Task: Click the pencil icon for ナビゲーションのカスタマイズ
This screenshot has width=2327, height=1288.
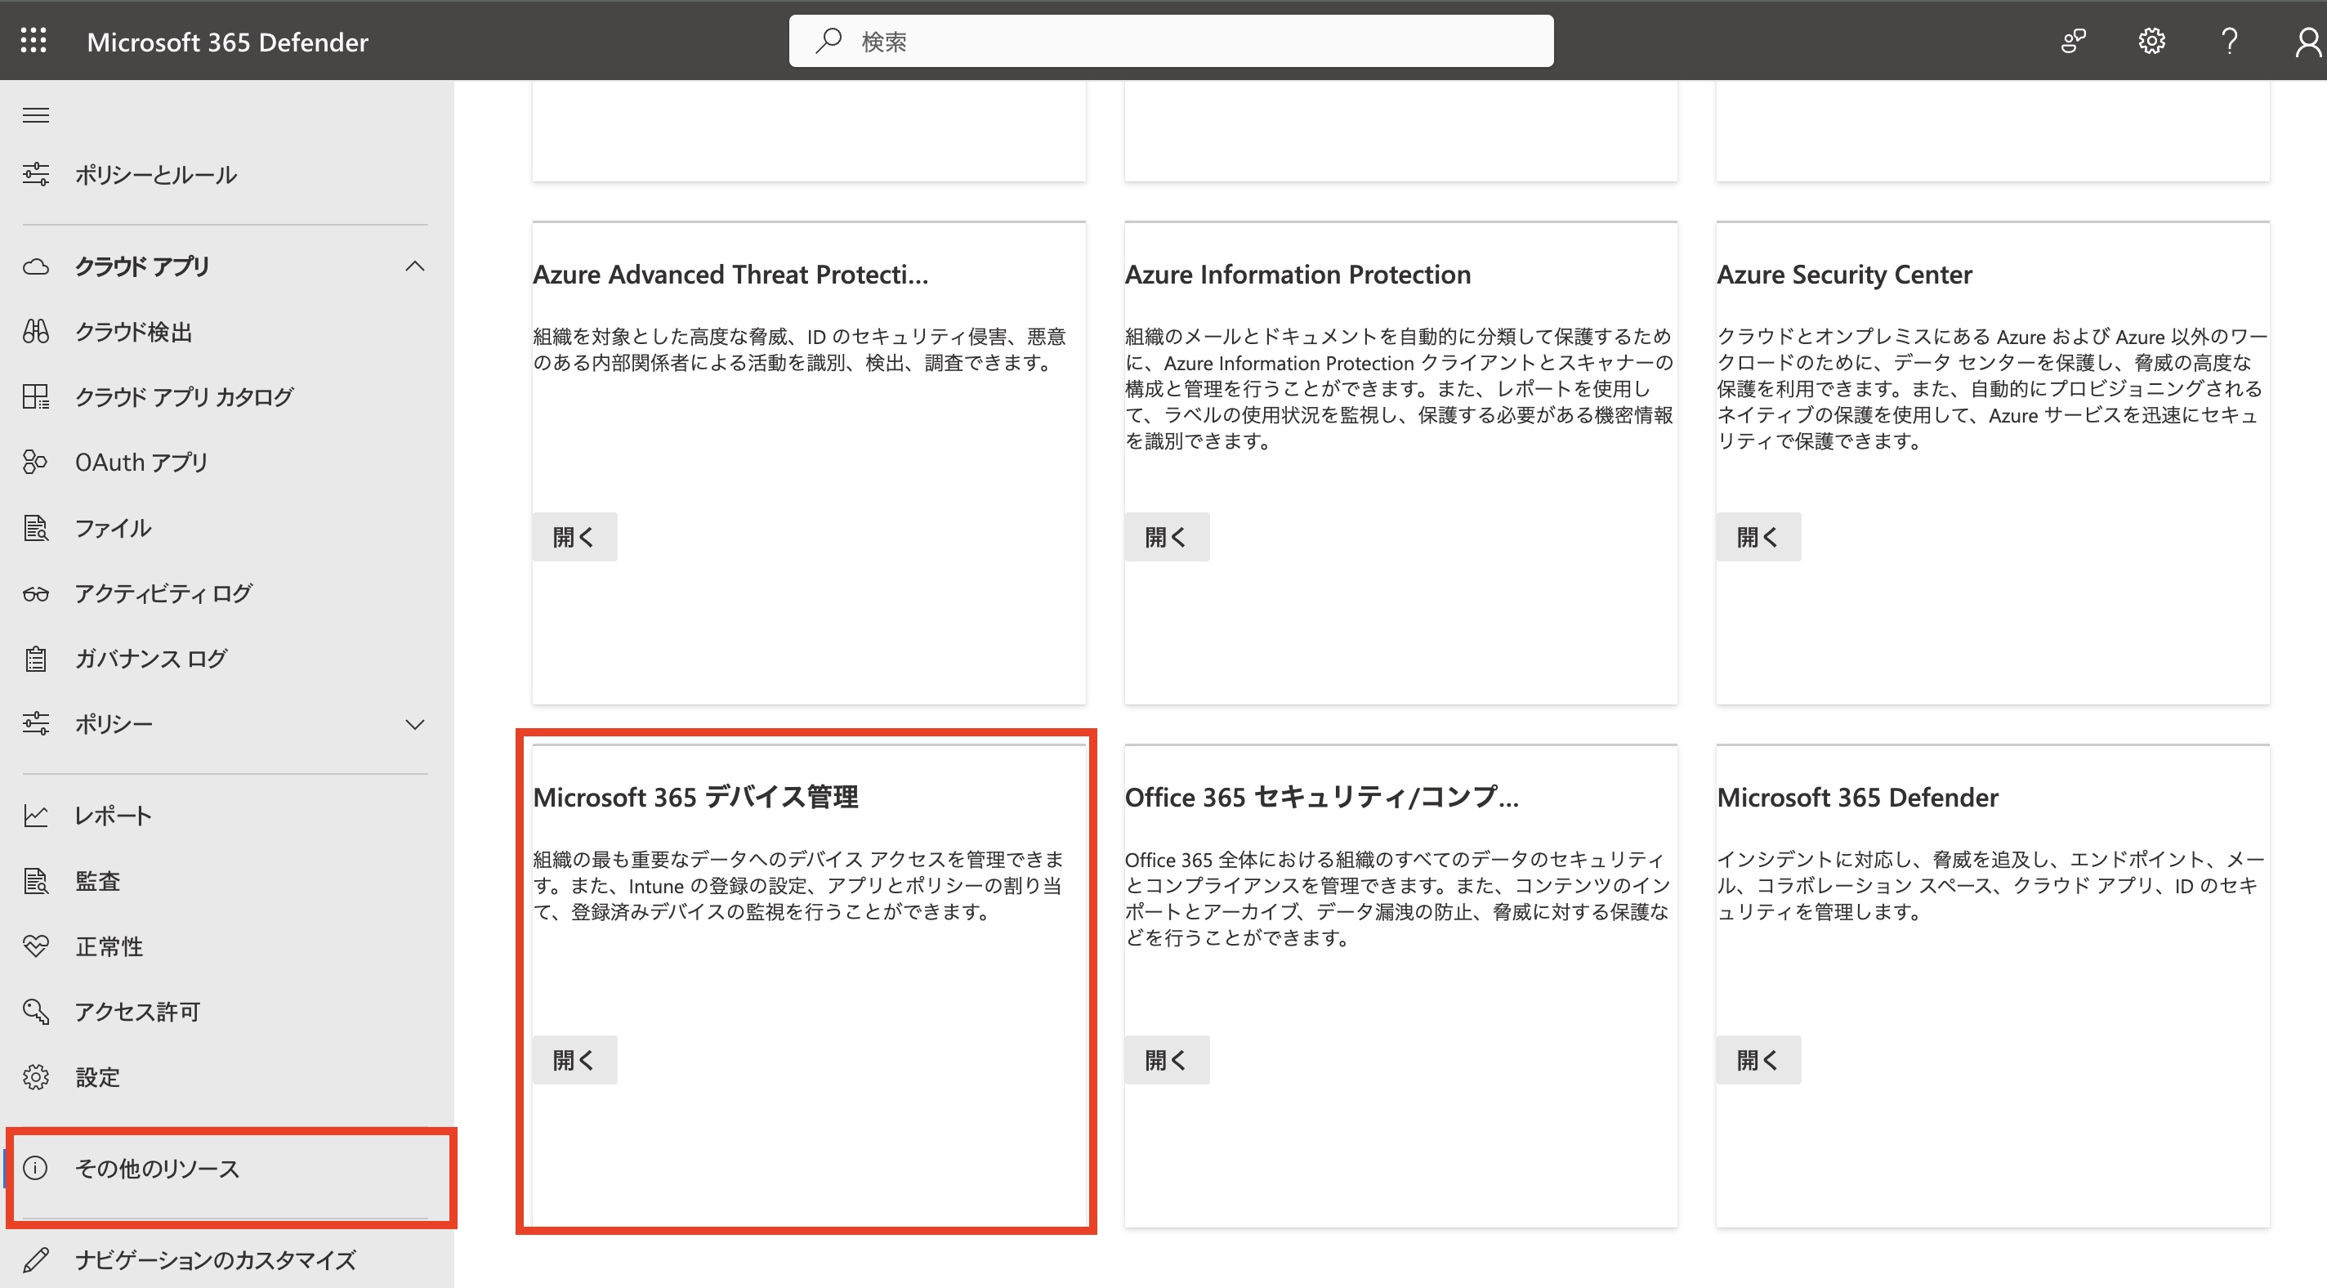Action: [x=35, y=1259]
